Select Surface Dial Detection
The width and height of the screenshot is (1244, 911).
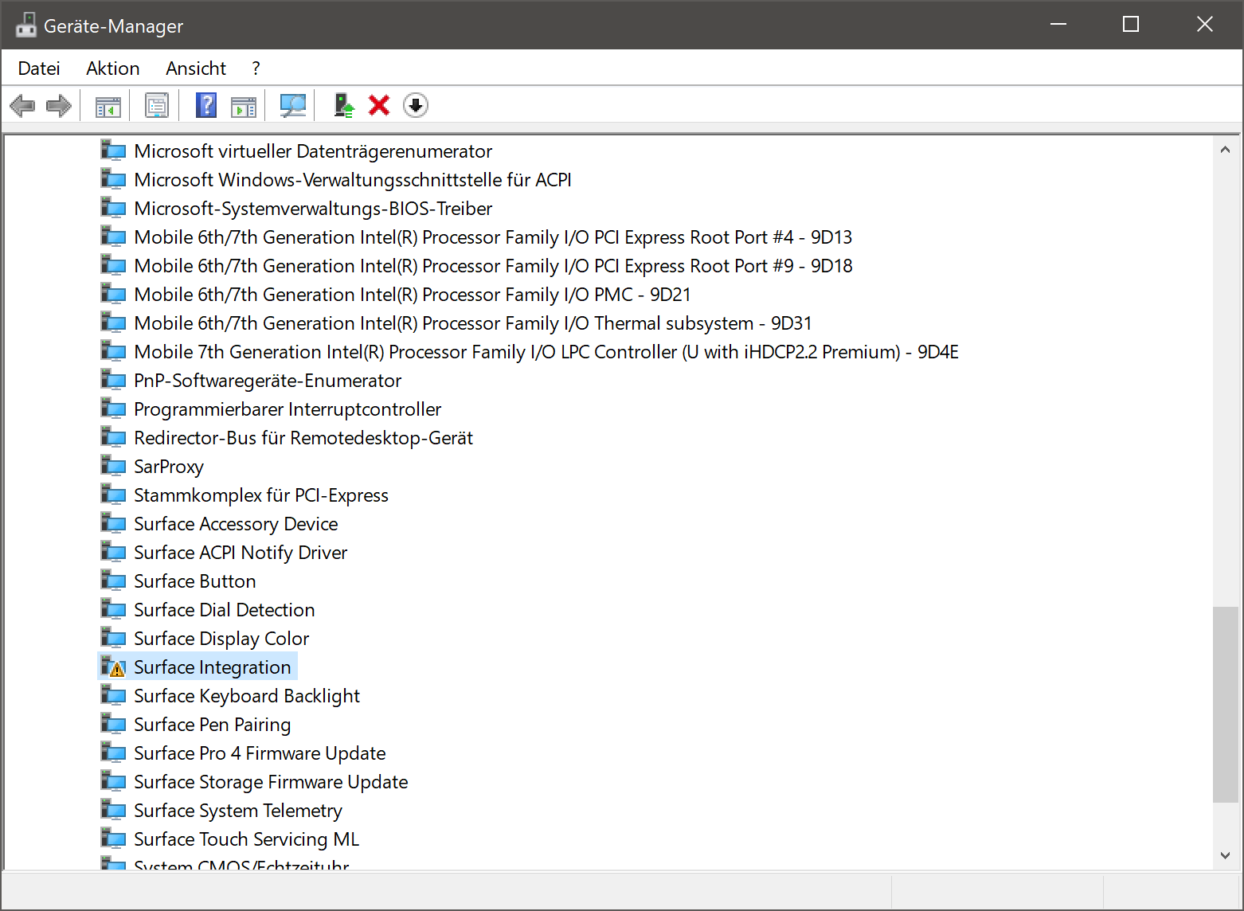225,610
